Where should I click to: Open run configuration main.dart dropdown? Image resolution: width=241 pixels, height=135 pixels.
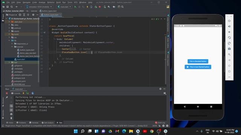[64, 7]
